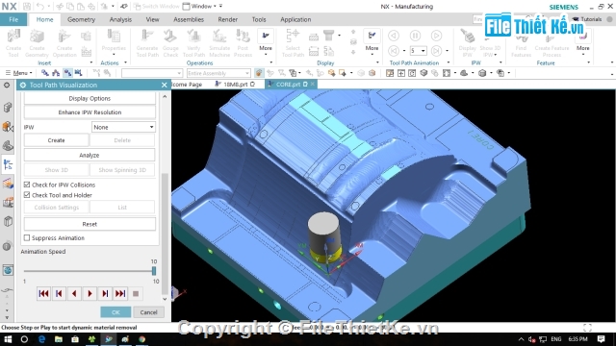Step to the previous operation
This screenshot has height=346, width=616.
click(59, 293)
